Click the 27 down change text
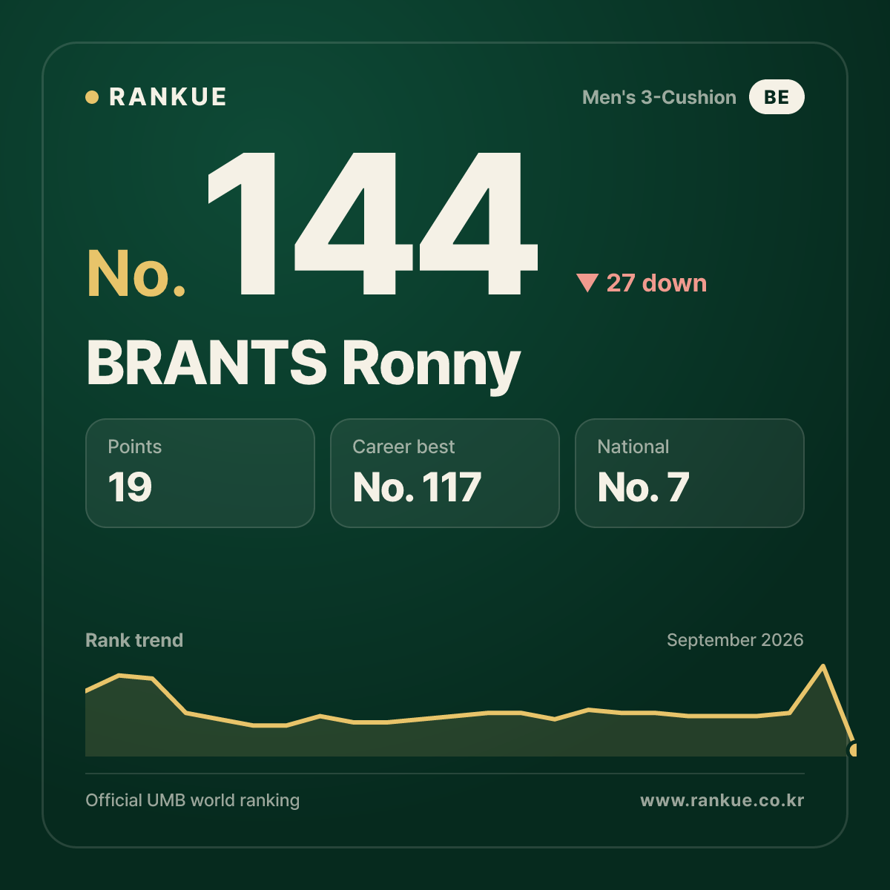The height and width of the screenshot is (890, 890). pos(656,283)
